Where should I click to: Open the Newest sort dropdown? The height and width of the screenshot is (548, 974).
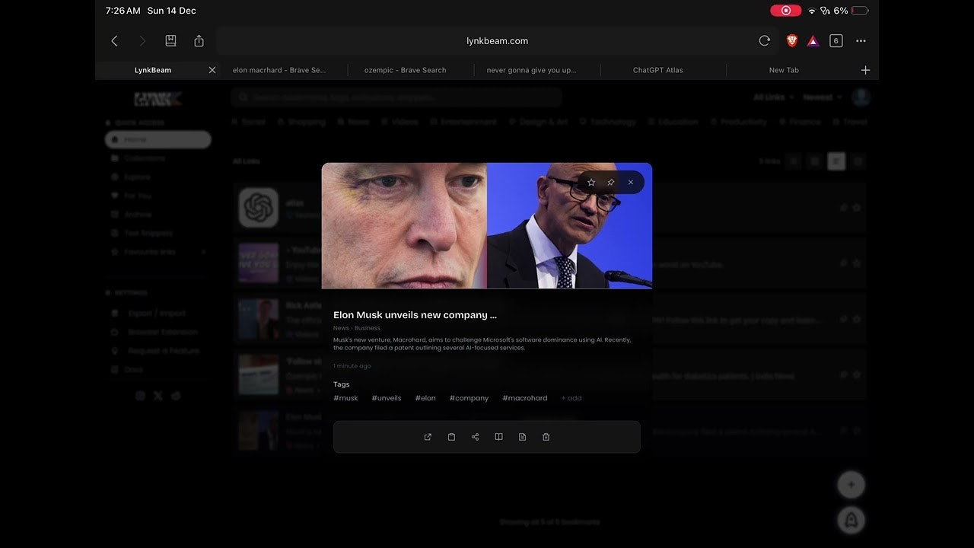tap(823, 97)
